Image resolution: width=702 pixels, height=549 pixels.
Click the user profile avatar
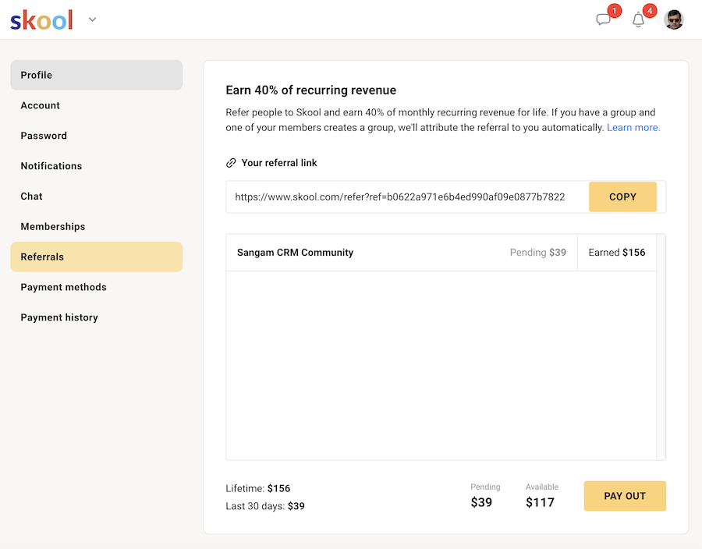[674, 20]
